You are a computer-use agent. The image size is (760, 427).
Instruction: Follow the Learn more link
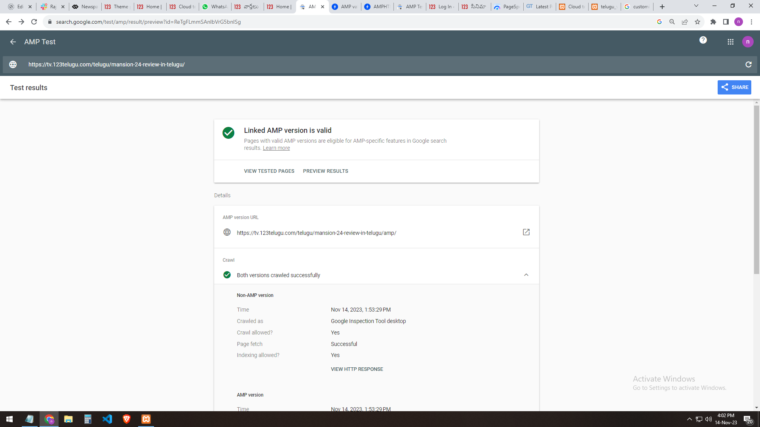[x=276, y=148]
